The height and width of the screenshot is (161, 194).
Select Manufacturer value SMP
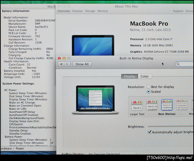38,24
